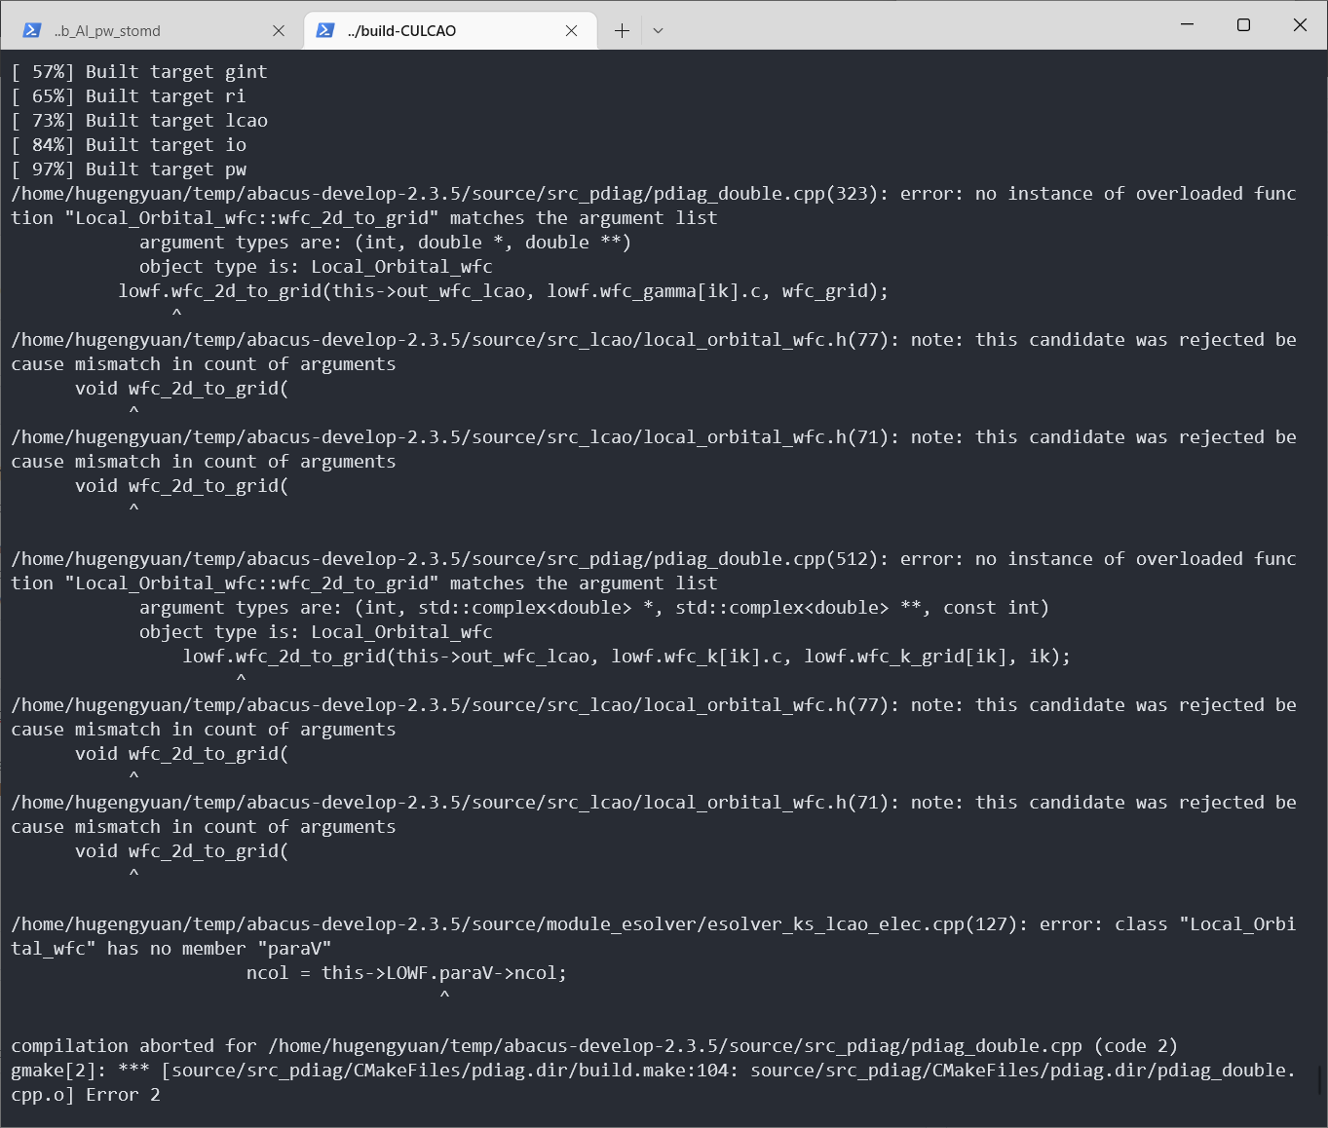This screenshot has height=1128, width=1328.
Task: Click the esolver_ks_lcao_elec.cpp(127) error path
Action: pyautogui.click(x=519, y=923)
